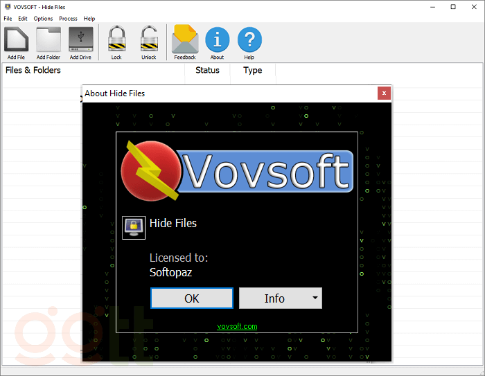Expand the Info button dropdown arrow

tap(315, 298)
